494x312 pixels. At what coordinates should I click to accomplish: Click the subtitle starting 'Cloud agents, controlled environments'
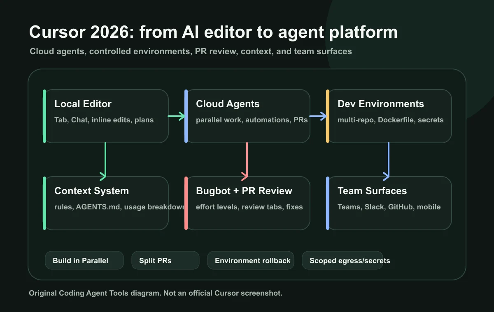[191, 52]
